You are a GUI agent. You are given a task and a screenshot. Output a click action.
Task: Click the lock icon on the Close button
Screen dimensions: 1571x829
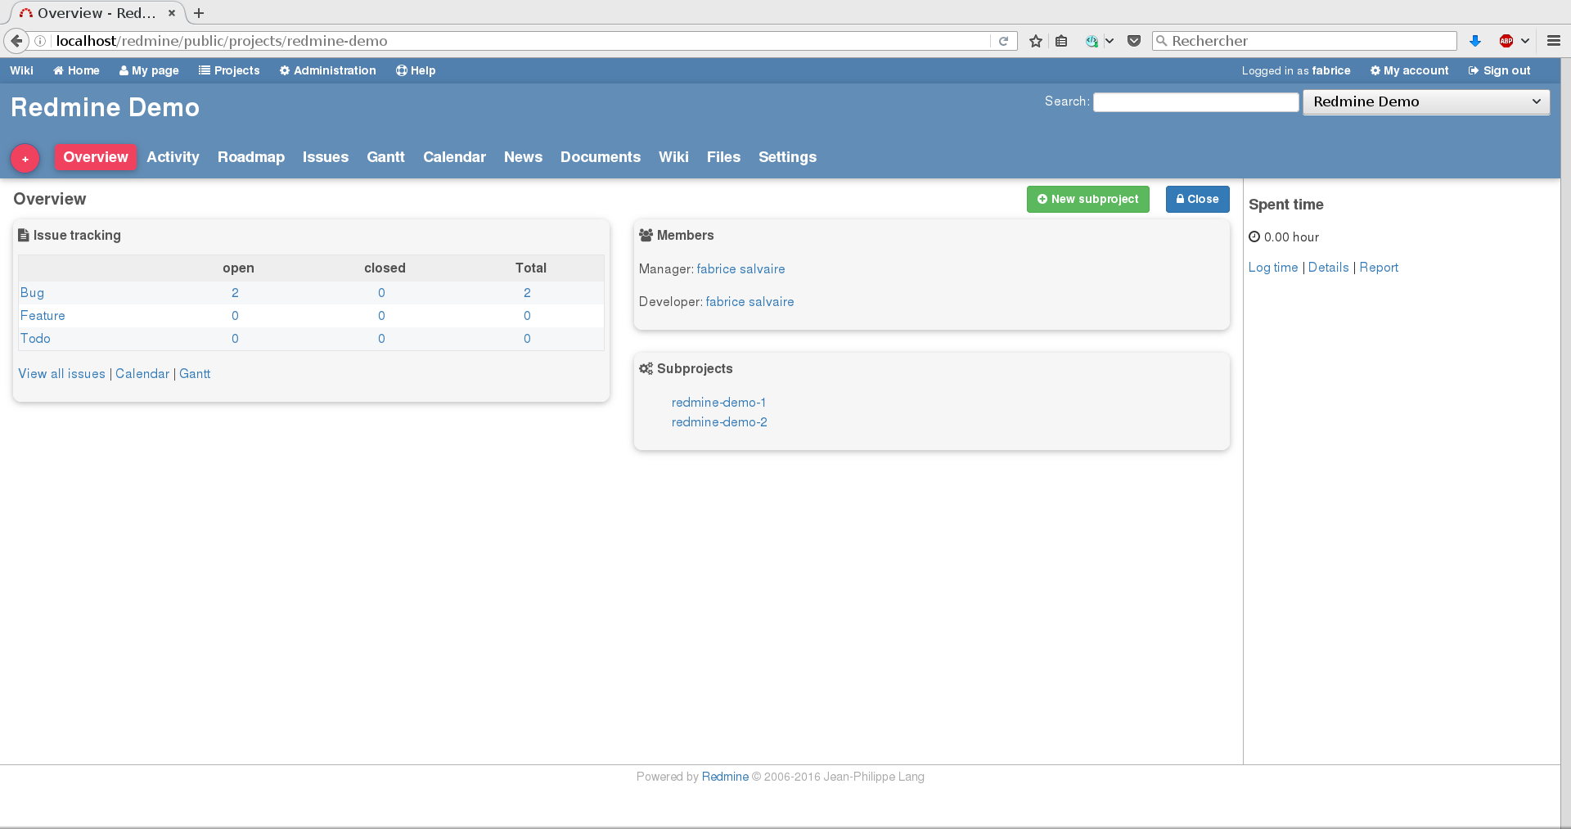[1179, 199]
